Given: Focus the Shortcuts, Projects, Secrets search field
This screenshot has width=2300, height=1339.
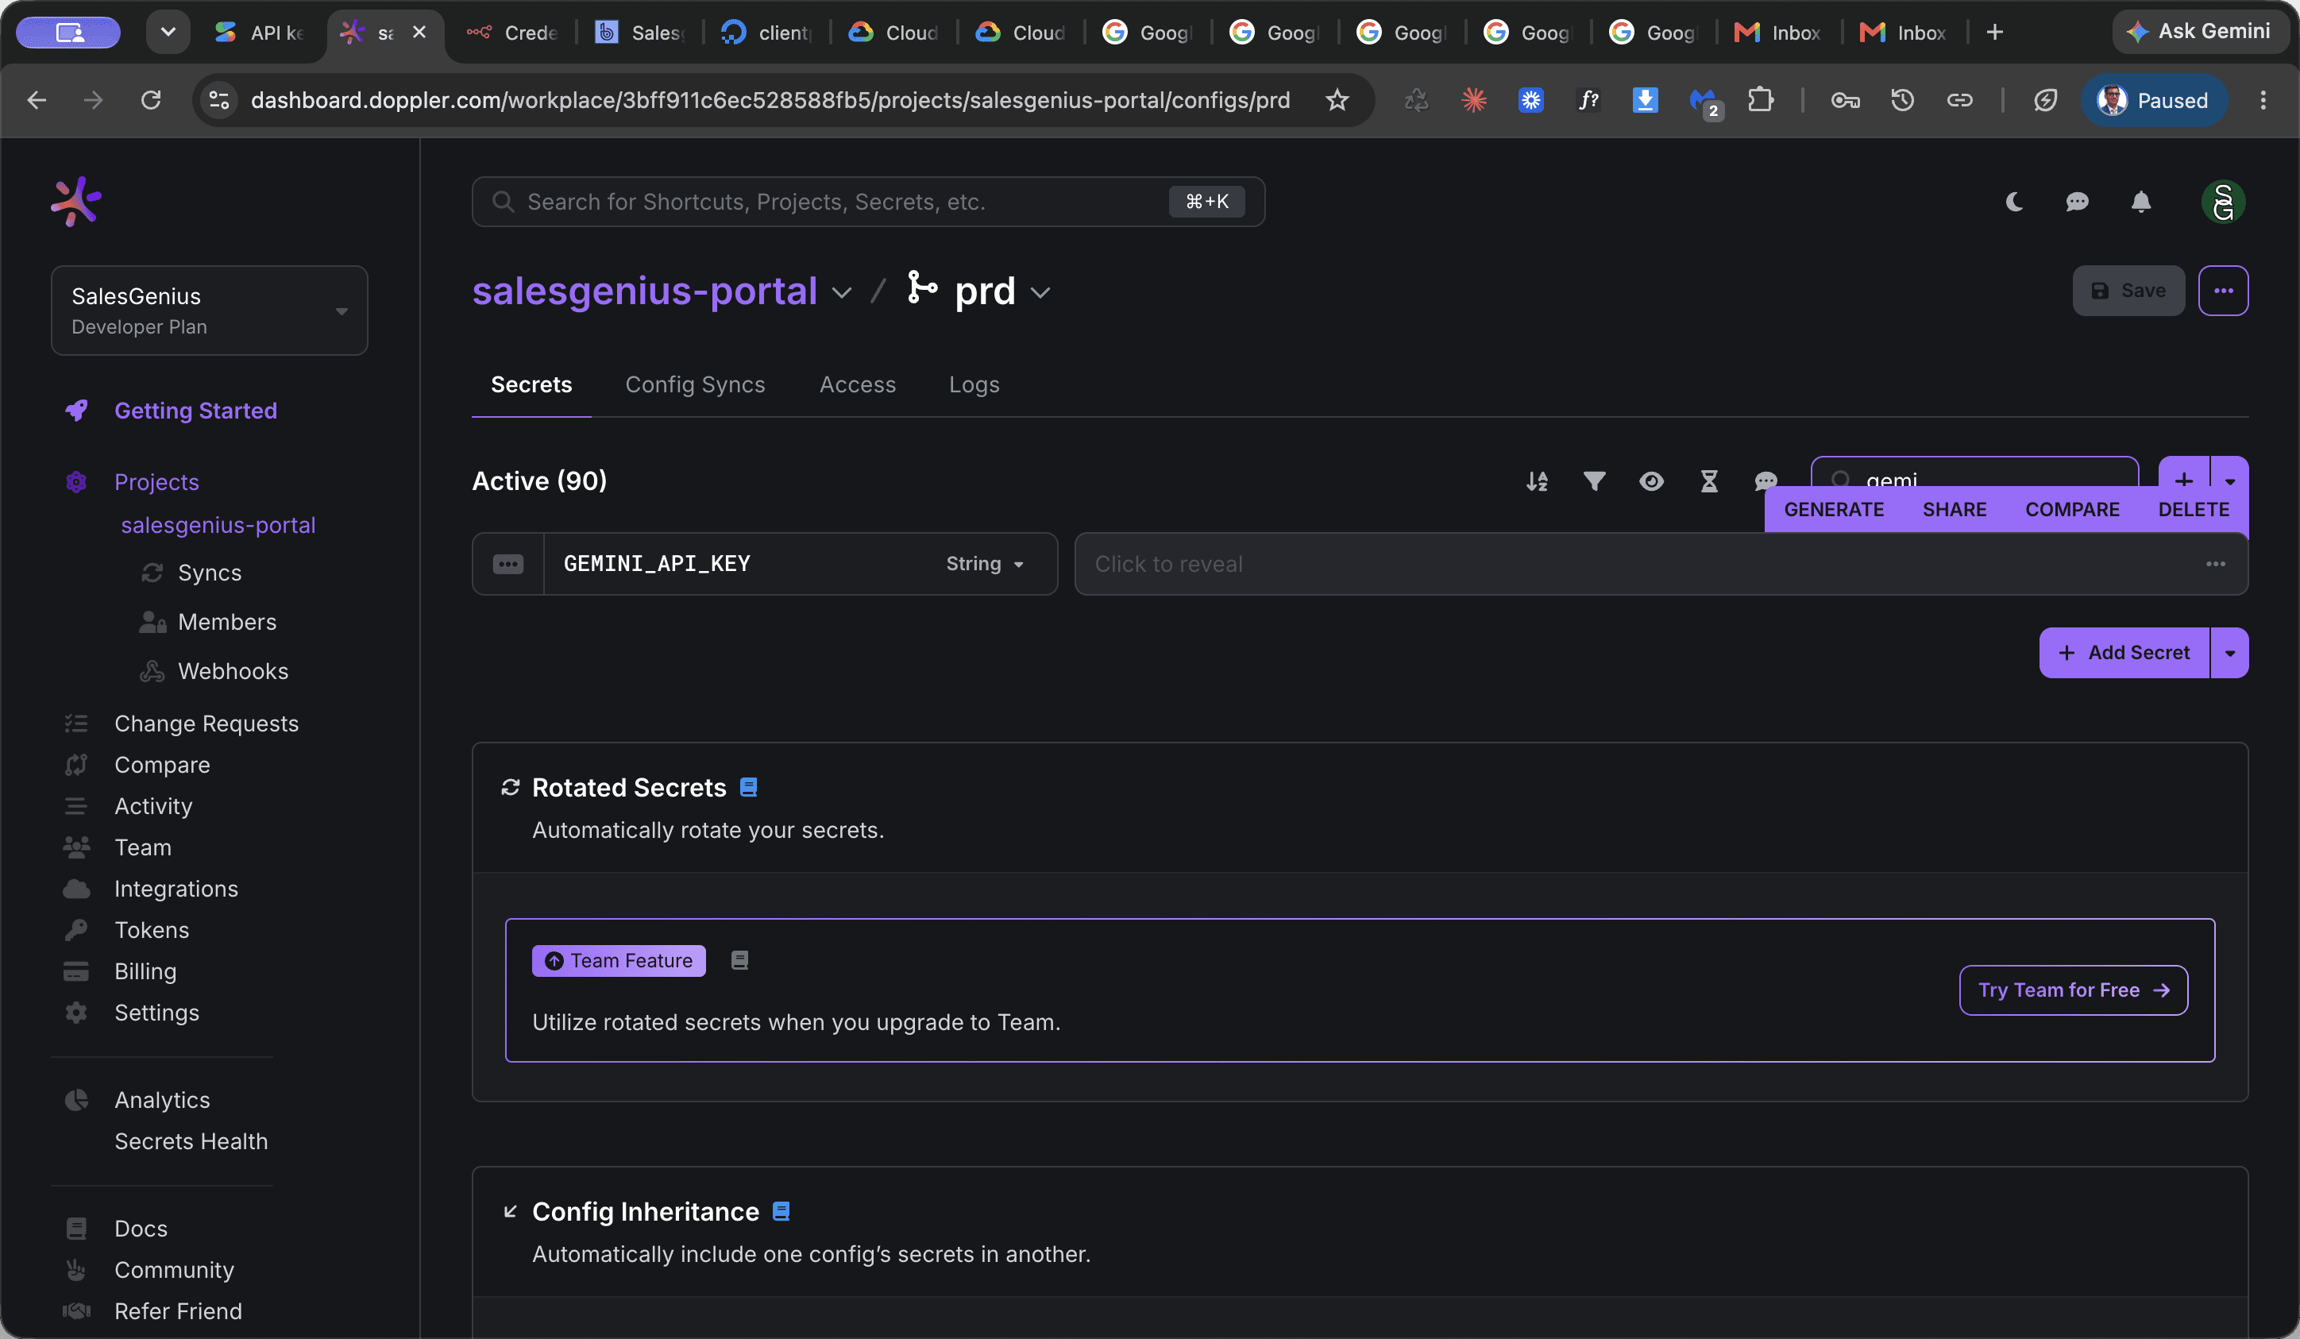Looking at the screenshot, I should 868,202.
